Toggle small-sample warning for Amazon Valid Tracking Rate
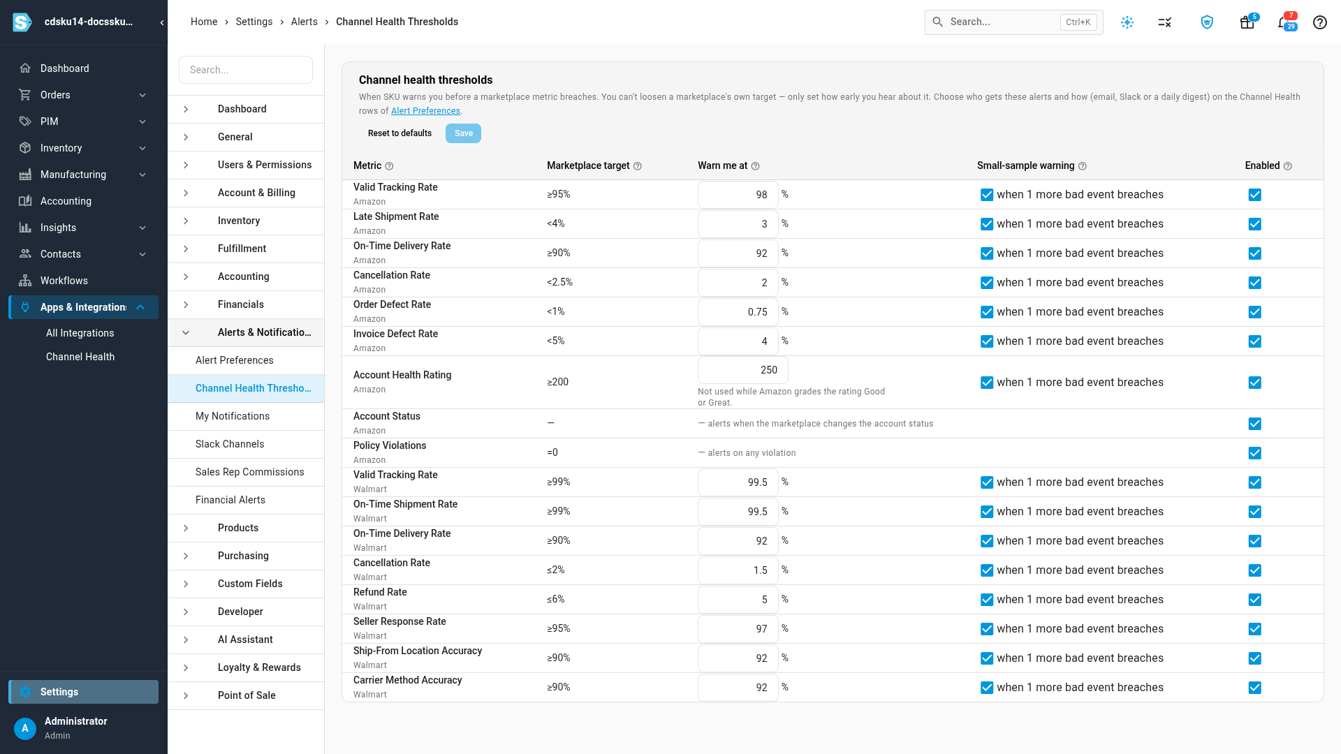This screenshot has width=1341, height=754. pyautogui.click(x=987, y=195)
